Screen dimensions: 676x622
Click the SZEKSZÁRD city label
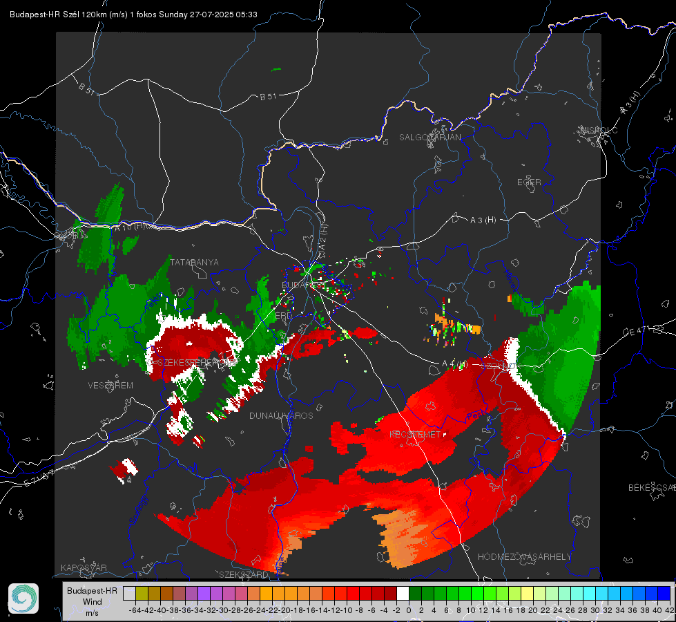click(x=244, y=574)
